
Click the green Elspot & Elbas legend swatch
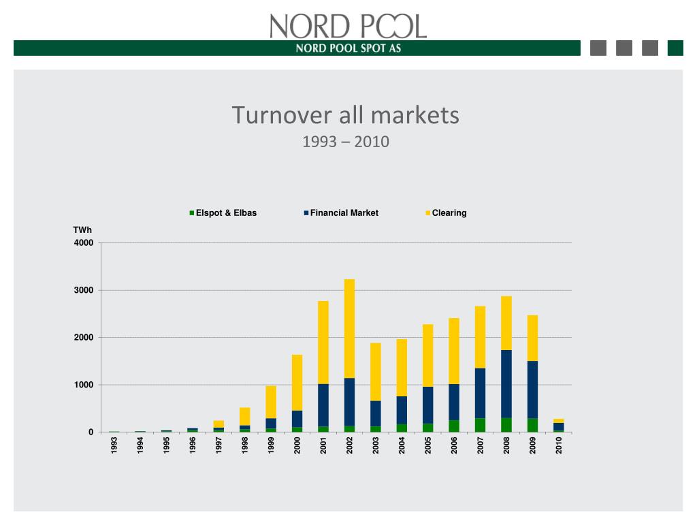[x=191, y=213]
